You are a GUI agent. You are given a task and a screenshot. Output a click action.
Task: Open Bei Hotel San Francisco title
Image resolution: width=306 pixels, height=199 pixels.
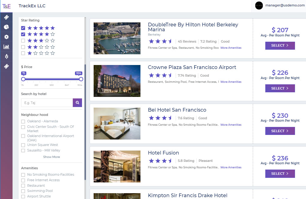(x=177, y=110)
